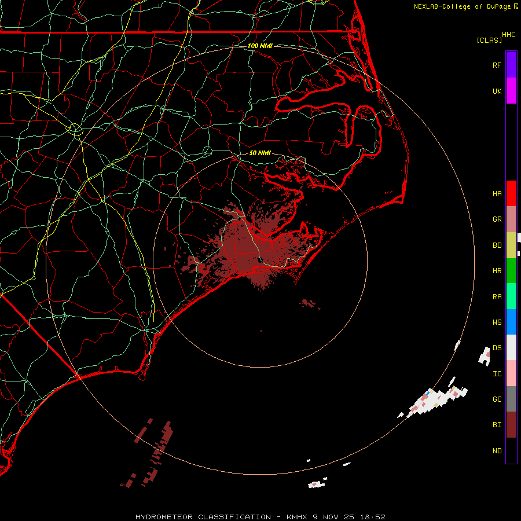
Task: Click the blue WS legend swatch
Action: point(511,322)
